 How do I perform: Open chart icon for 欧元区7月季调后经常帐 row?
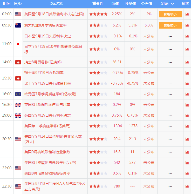(187, 94)
